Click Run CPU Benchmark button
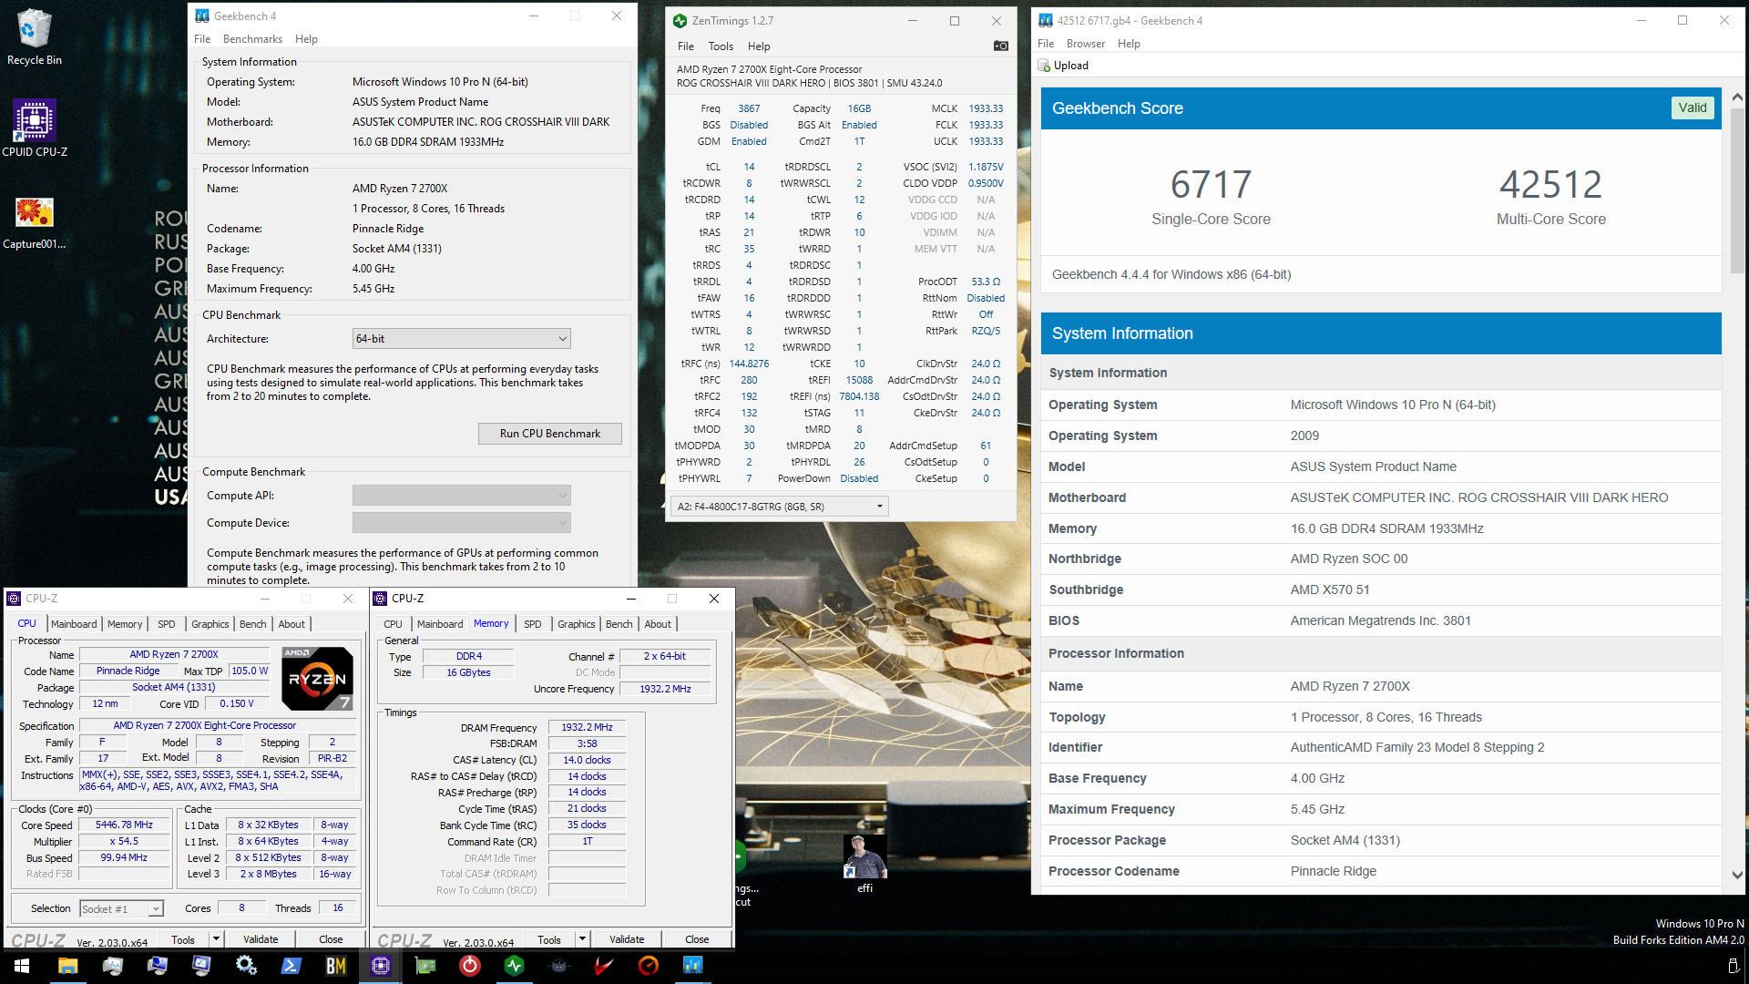Viewport: 1749px width, 984px height. 550,434
